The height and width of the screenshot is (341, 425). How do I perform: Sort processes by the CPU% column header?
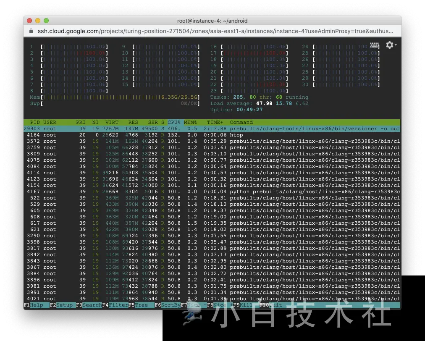coord(173,122)
